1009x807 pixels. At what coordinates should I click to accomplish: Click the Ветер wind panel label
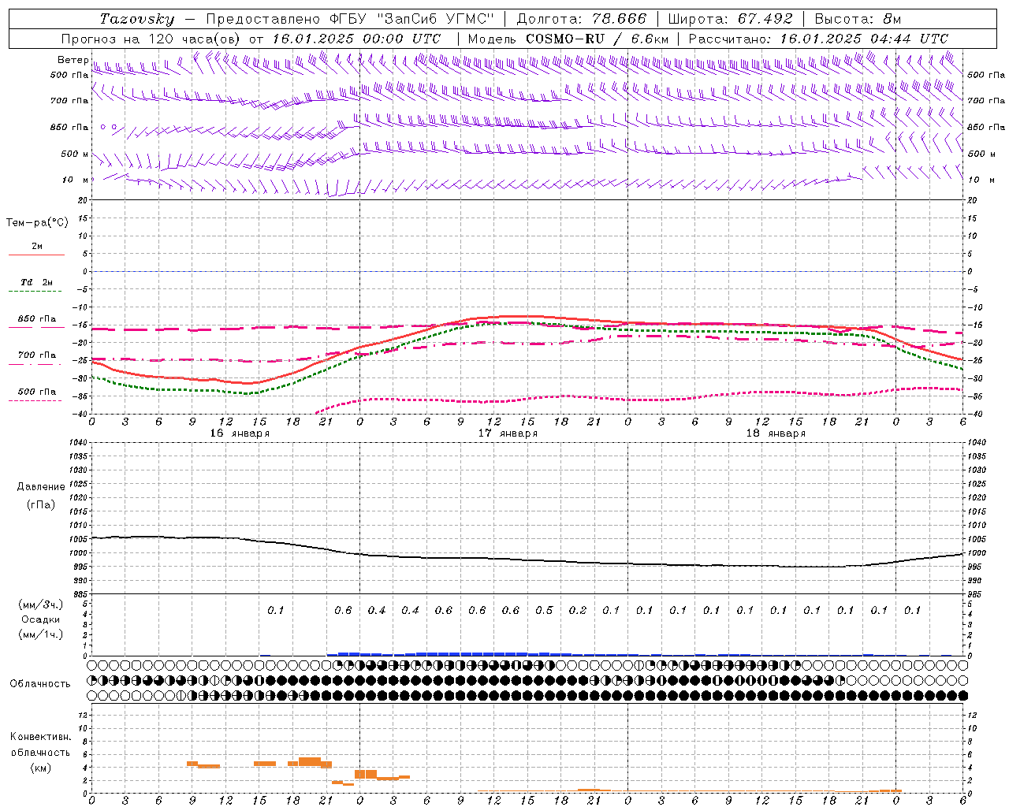(73, 60)
